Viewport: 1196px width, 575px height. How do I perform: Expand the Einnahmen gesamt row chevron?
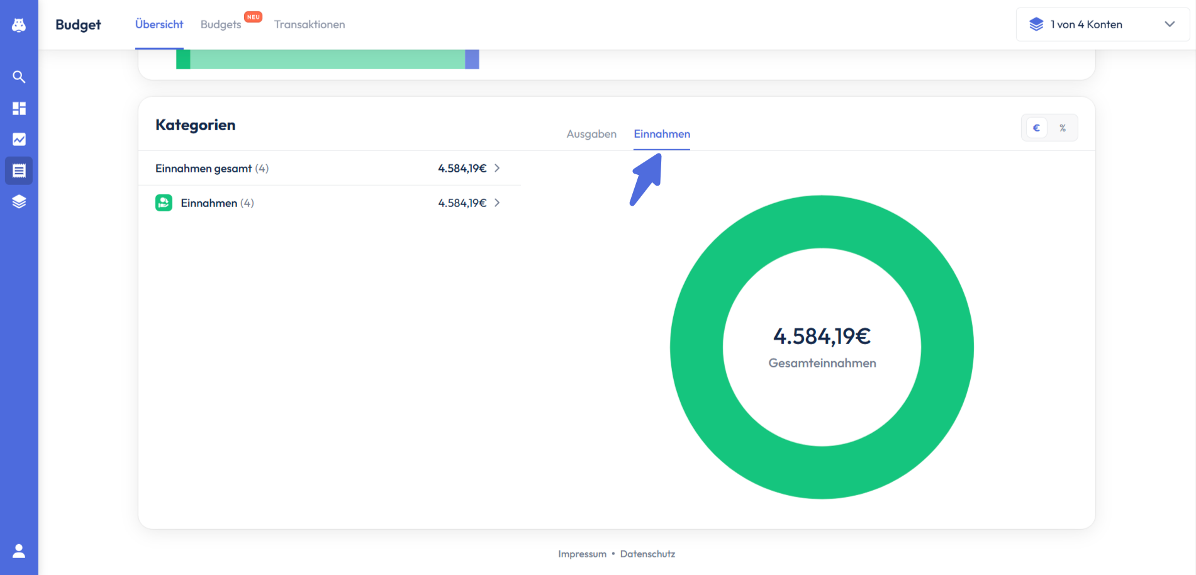497,168
